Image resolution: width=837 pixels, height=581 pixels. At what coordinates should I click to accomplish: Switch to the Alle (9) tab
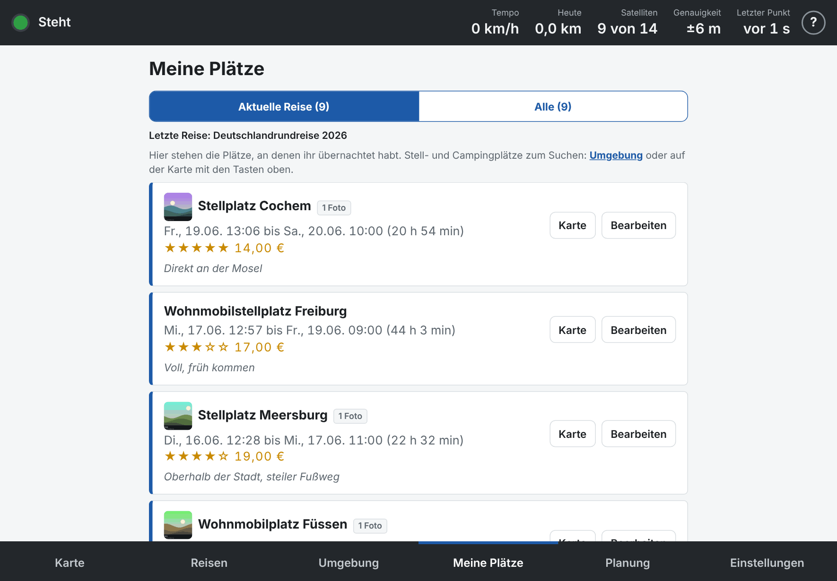553,107
